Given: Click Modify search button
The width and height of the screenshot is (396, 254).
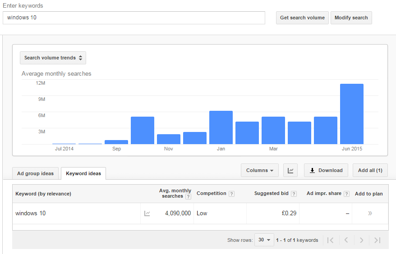Looking at the screenshot, I should click(351, 18).
